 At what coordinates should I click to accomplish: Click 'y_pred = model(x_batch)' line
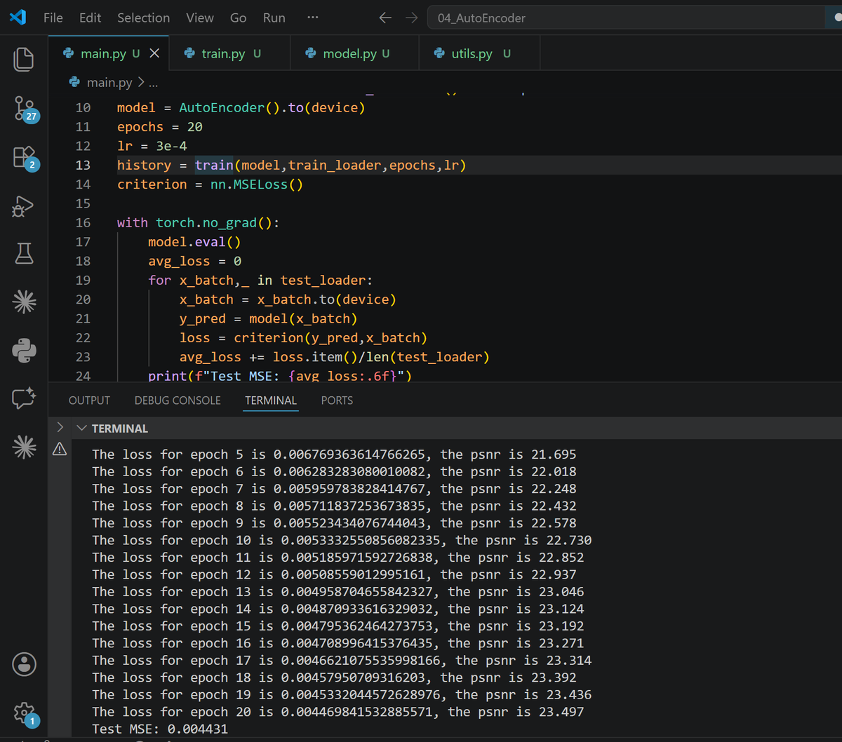pyautogui.click(x=269, y=318)
